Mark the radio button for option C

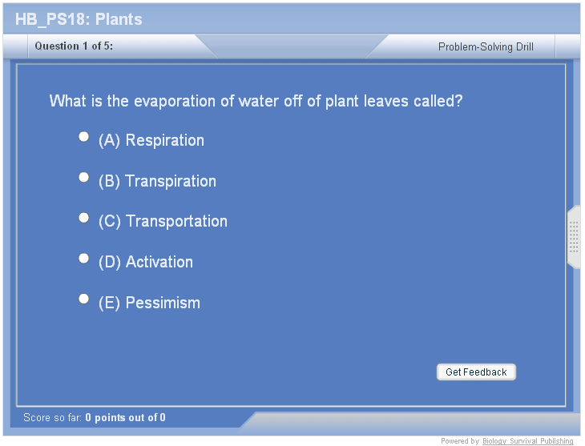click(83, 218)
